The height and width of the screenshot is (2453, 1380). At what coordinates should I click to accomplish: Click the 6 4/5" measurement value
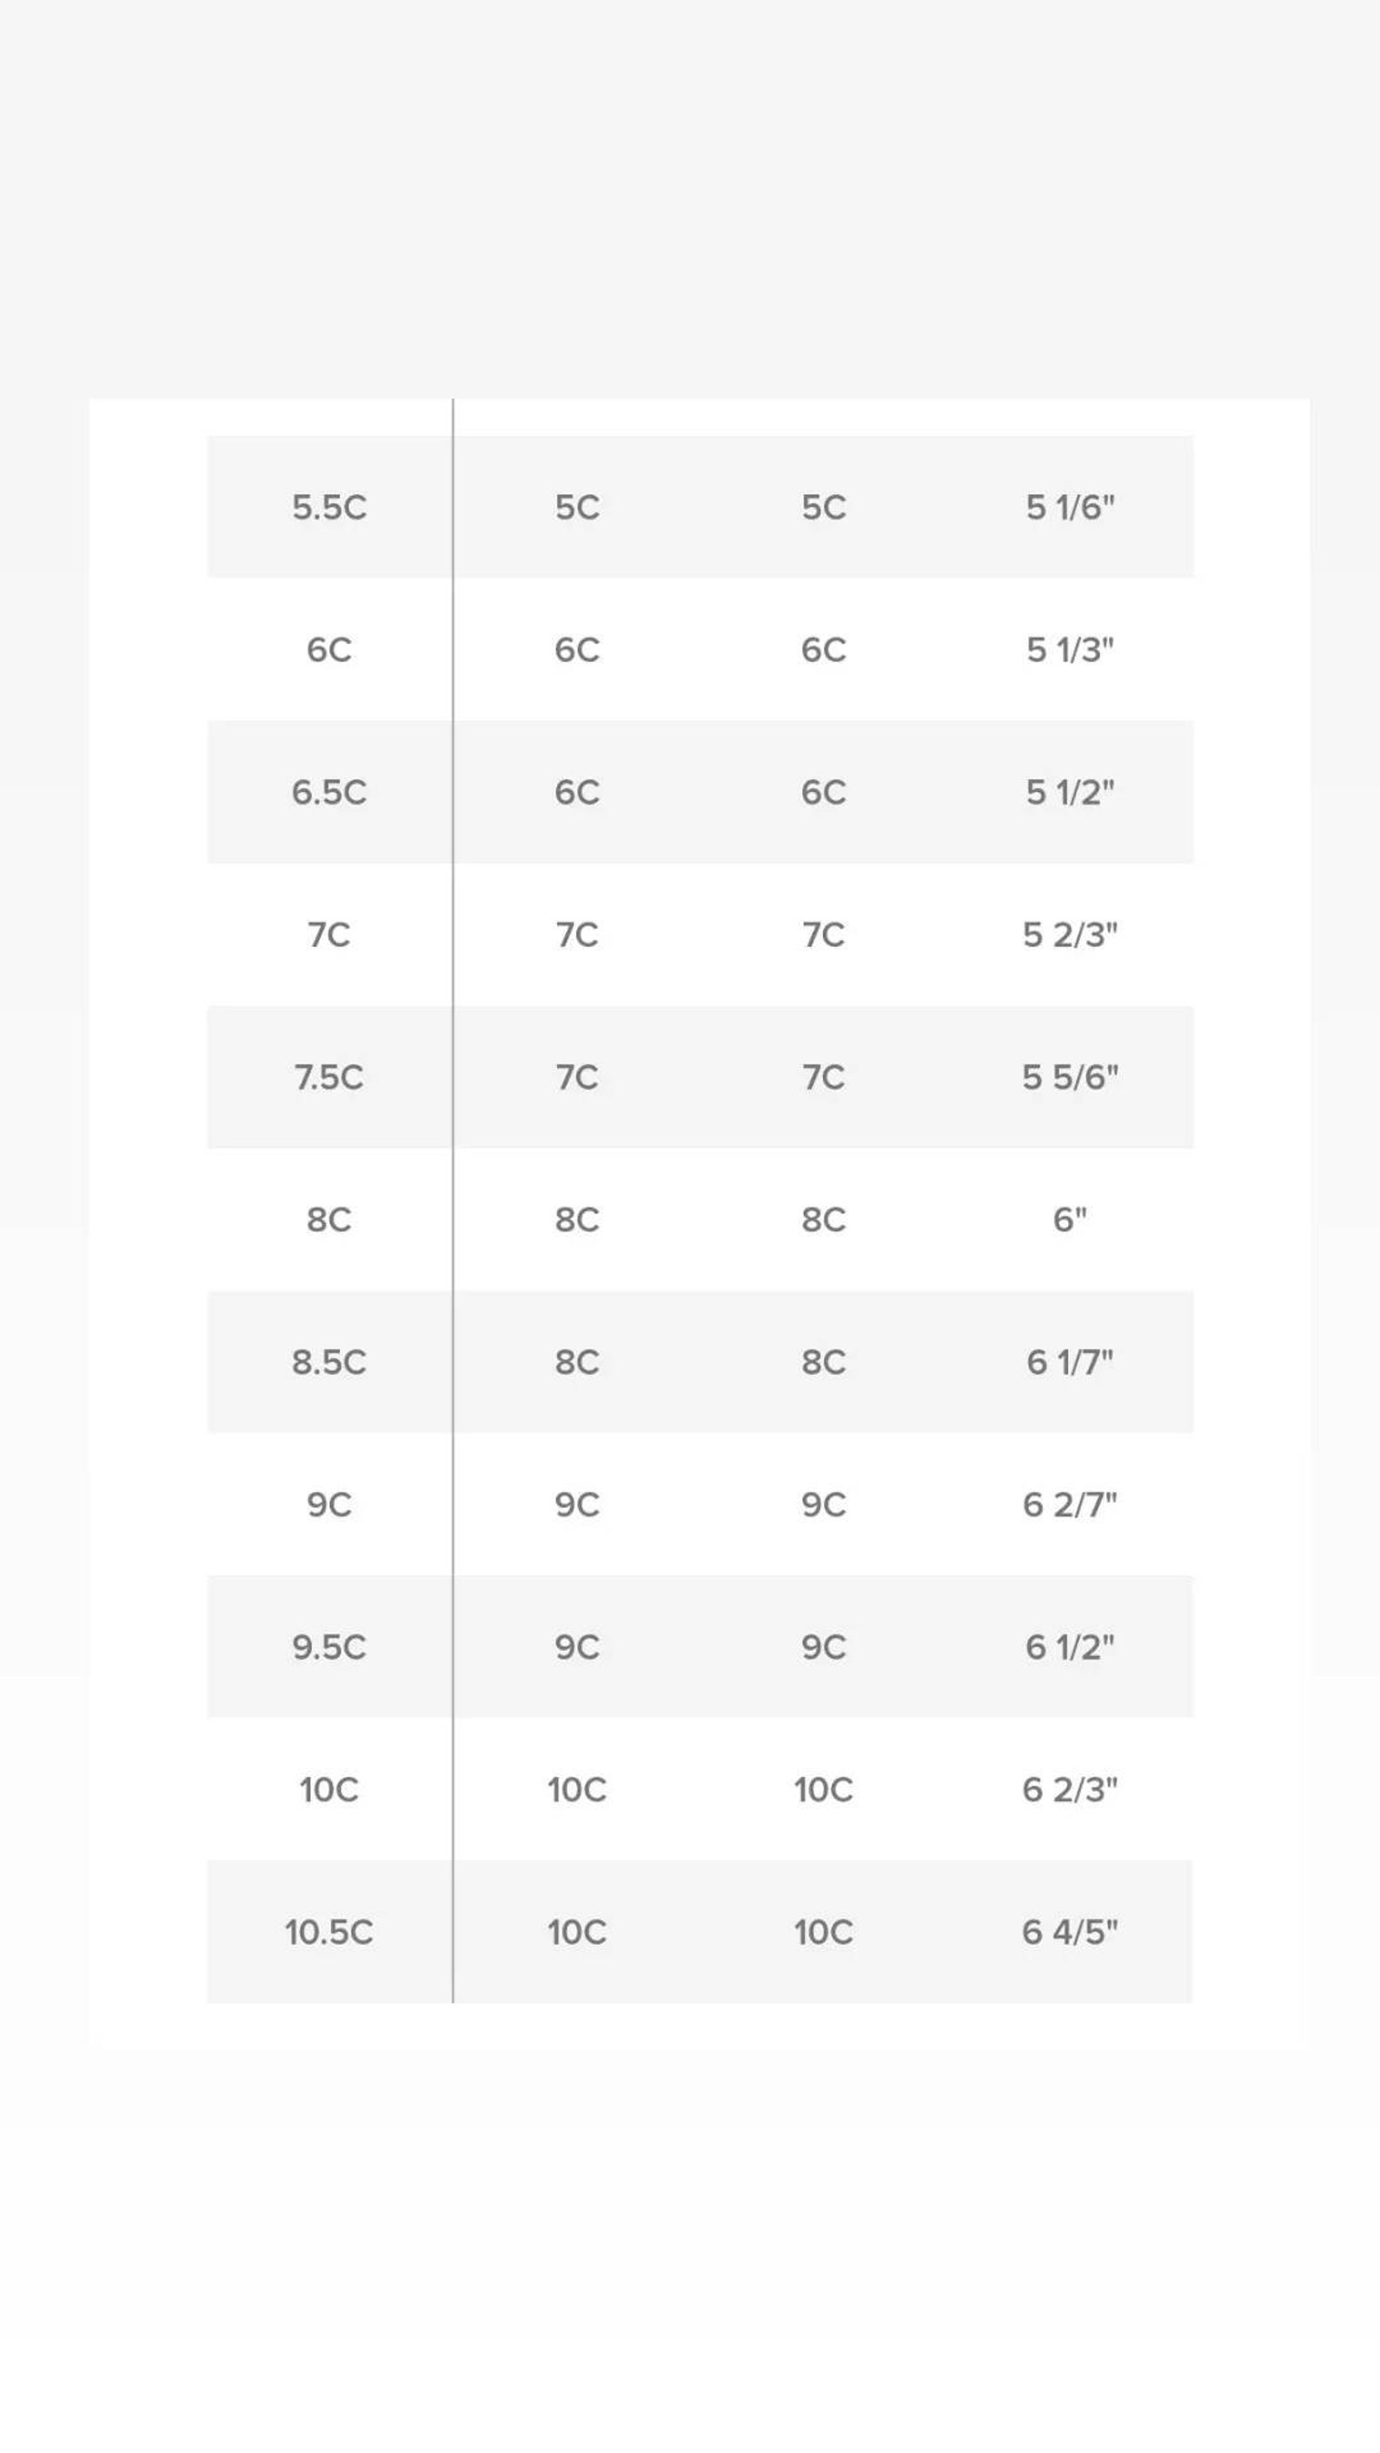[x=1070, y=1933]
